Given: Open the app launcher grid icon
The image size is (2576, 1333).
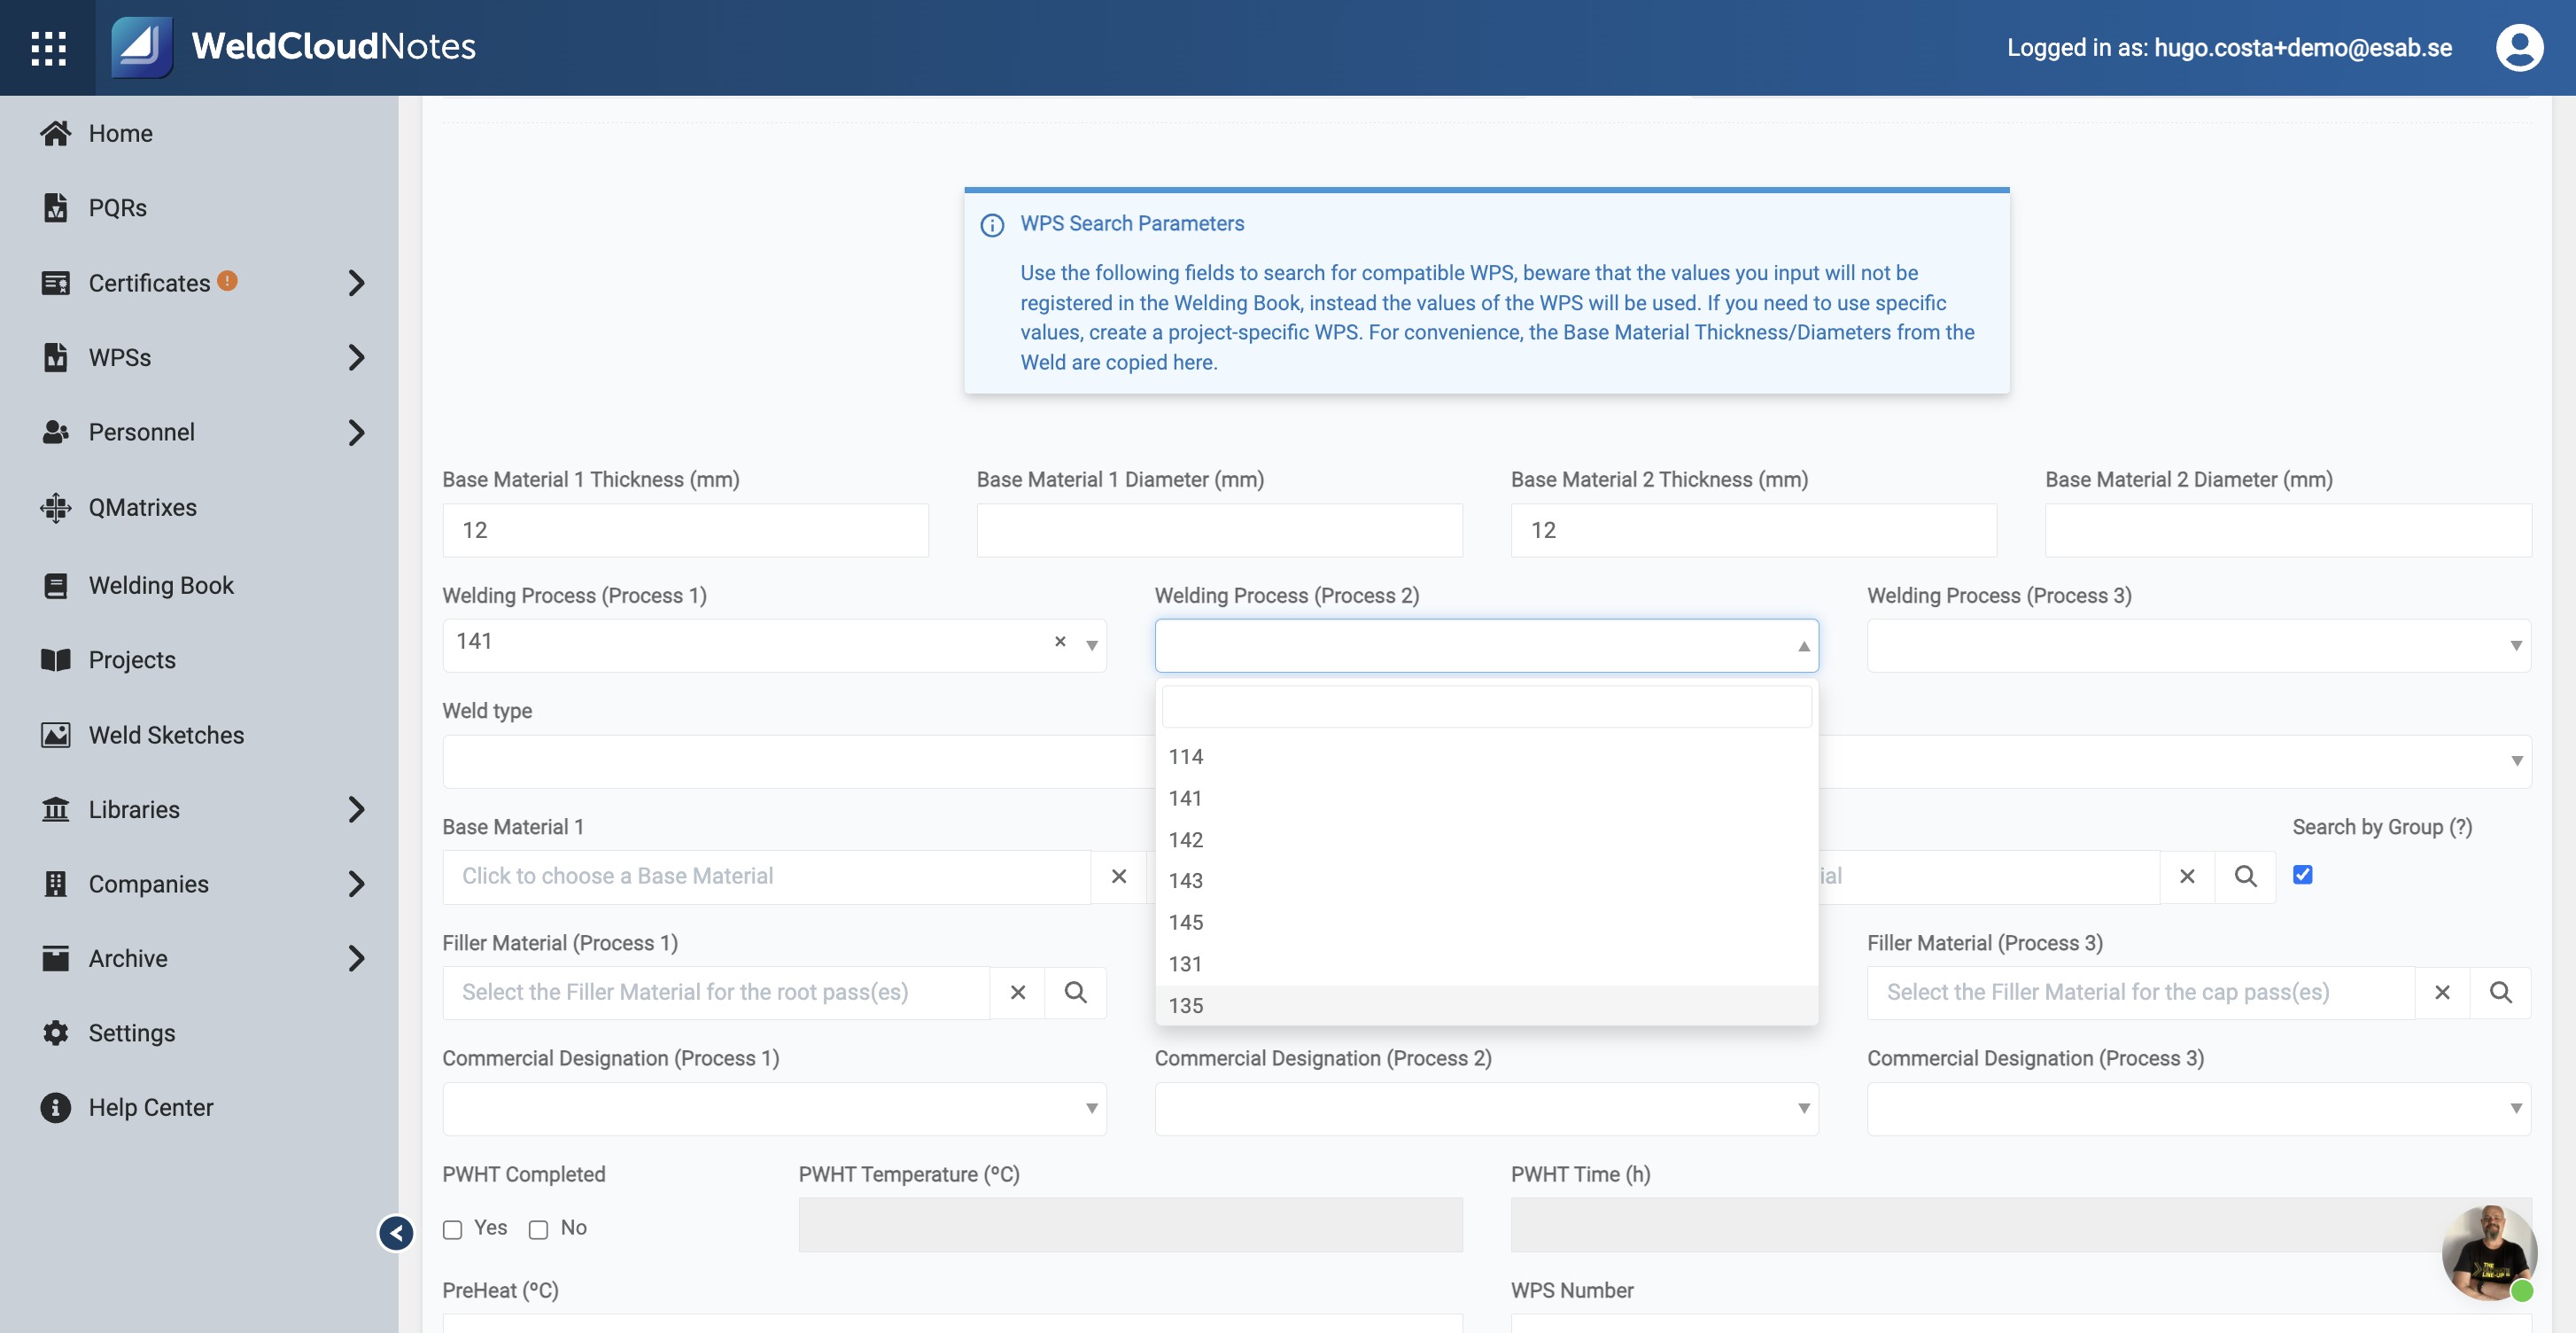Looking at the screenshot, I should point(48,47).
